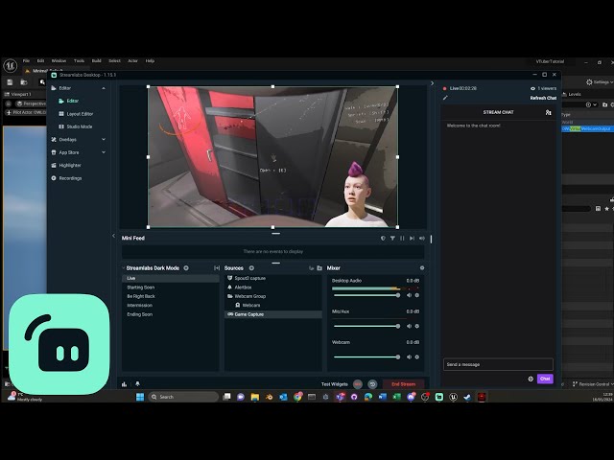Open the scene transitions icon
The width and height of the screenshot is (614, 460).
point(217,268)
